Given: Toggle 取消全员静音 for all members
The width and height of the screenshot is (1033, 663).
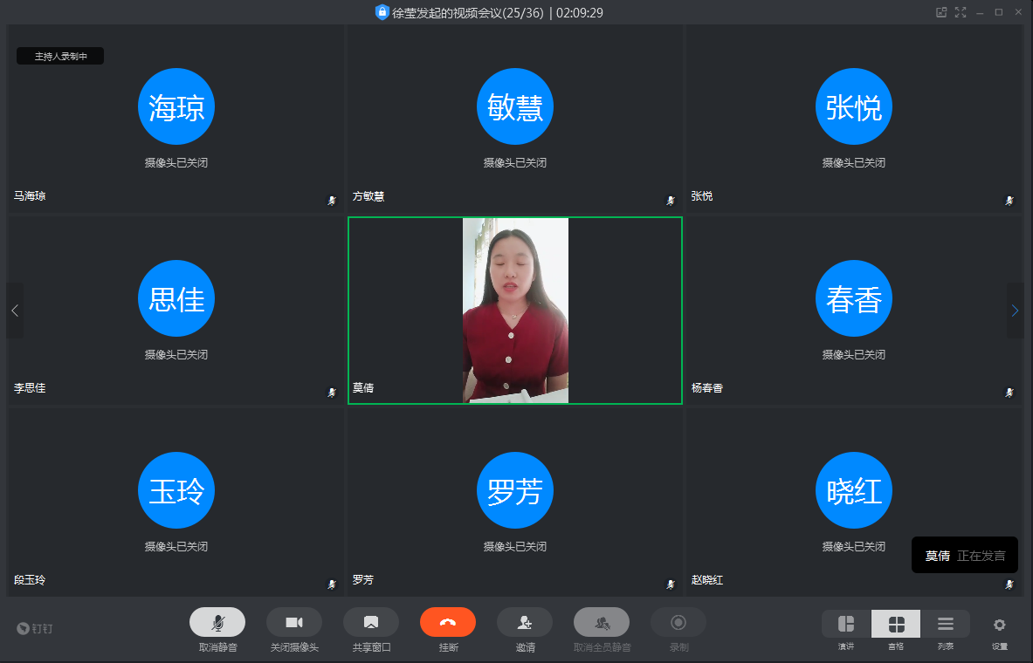Looking at the screenshot, I should click(602, 622).
